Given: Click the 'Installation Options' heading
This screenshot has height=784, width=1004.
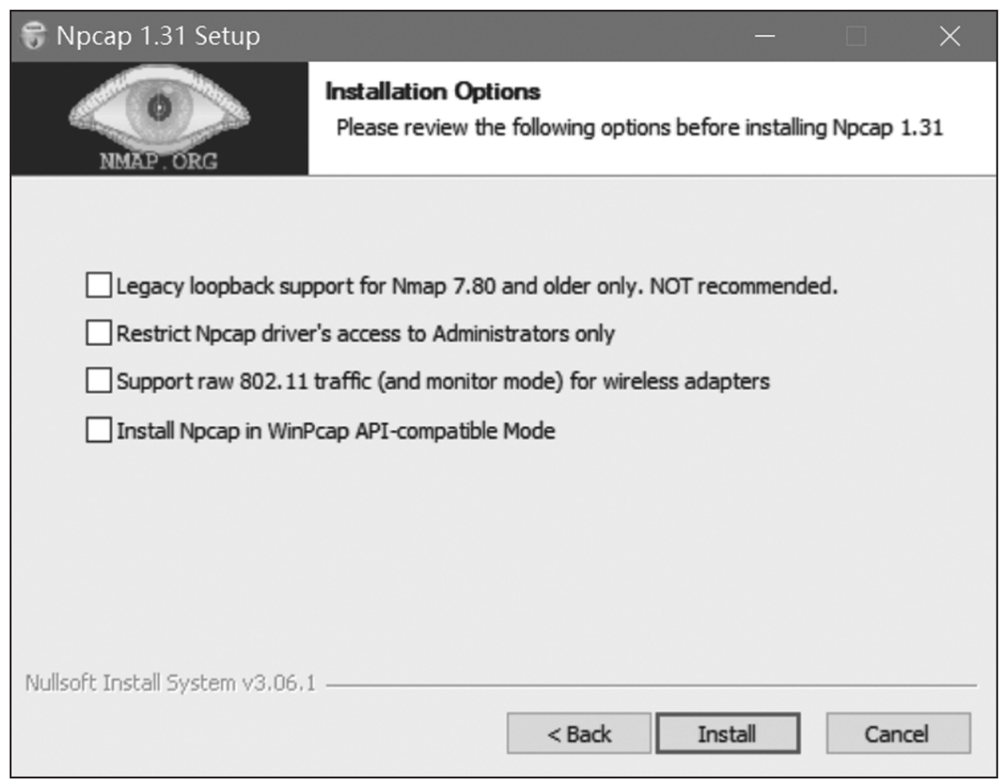Looking at the screenshot, I should pos(433,92).
